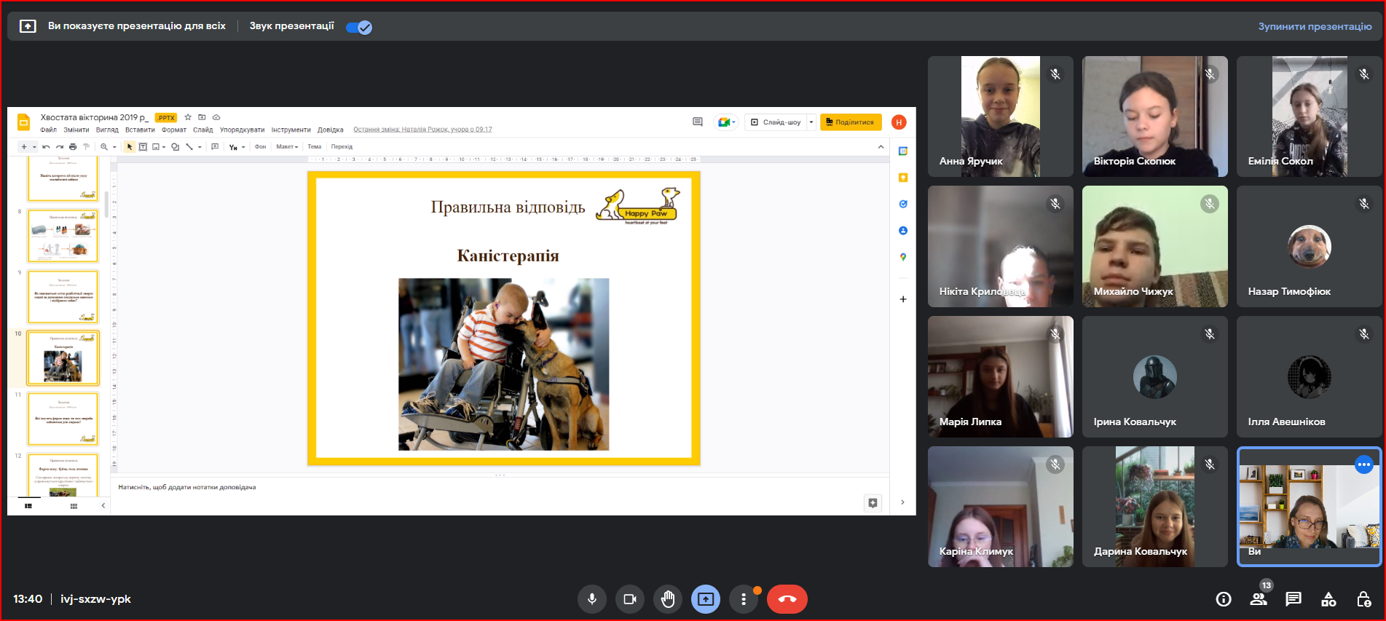Screen dimensions: 1386x621
Task: Open comment history icon
Action: tap(698, 122)
